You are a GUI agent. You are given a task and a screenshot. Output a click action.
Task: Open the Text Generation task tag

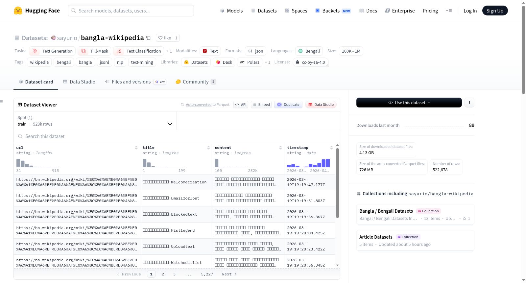(x=53, y=51)
